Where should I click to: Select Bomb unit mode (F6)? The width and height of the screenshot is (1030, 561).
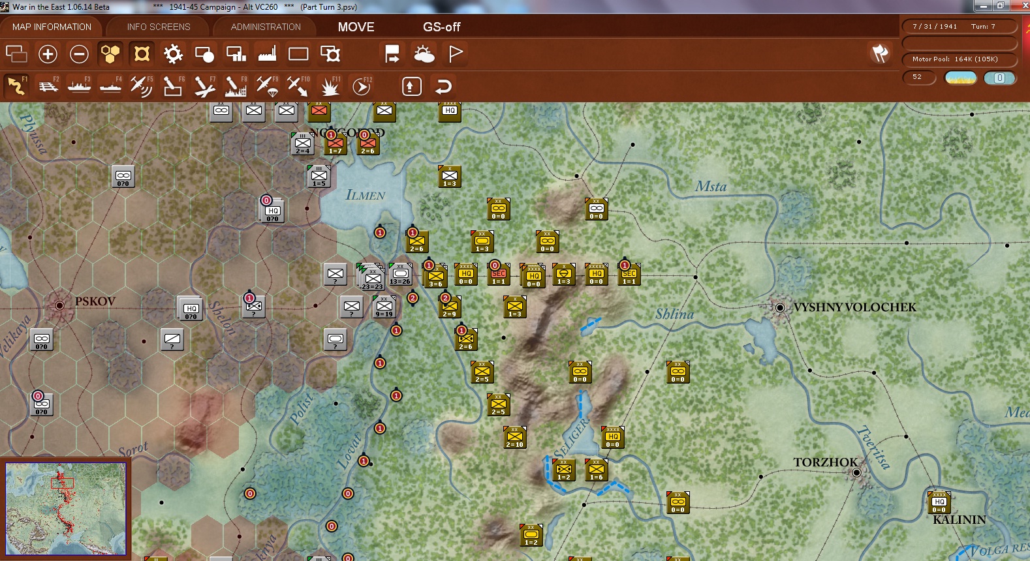173,86
